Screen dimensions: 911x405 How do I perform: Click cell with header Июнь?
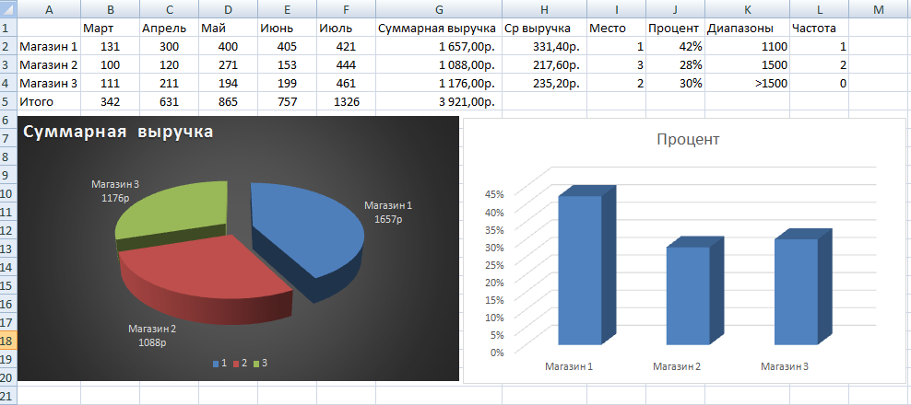(x=288, y=28)
